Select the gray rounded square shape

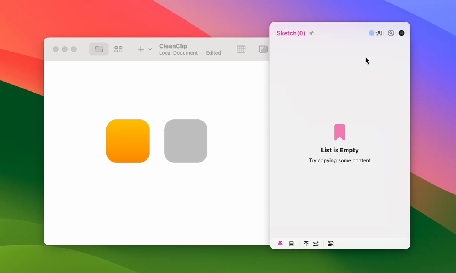[186, 141]
